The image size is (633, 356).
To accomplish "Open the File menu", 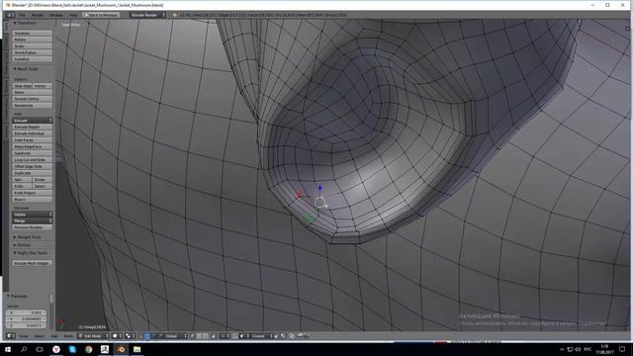I will [x=22, y=15].
